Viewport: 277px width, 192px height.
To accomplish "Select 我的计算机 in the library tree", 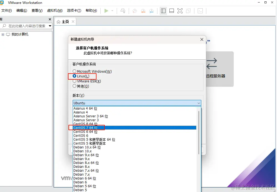I will click(x=20, y=34).
